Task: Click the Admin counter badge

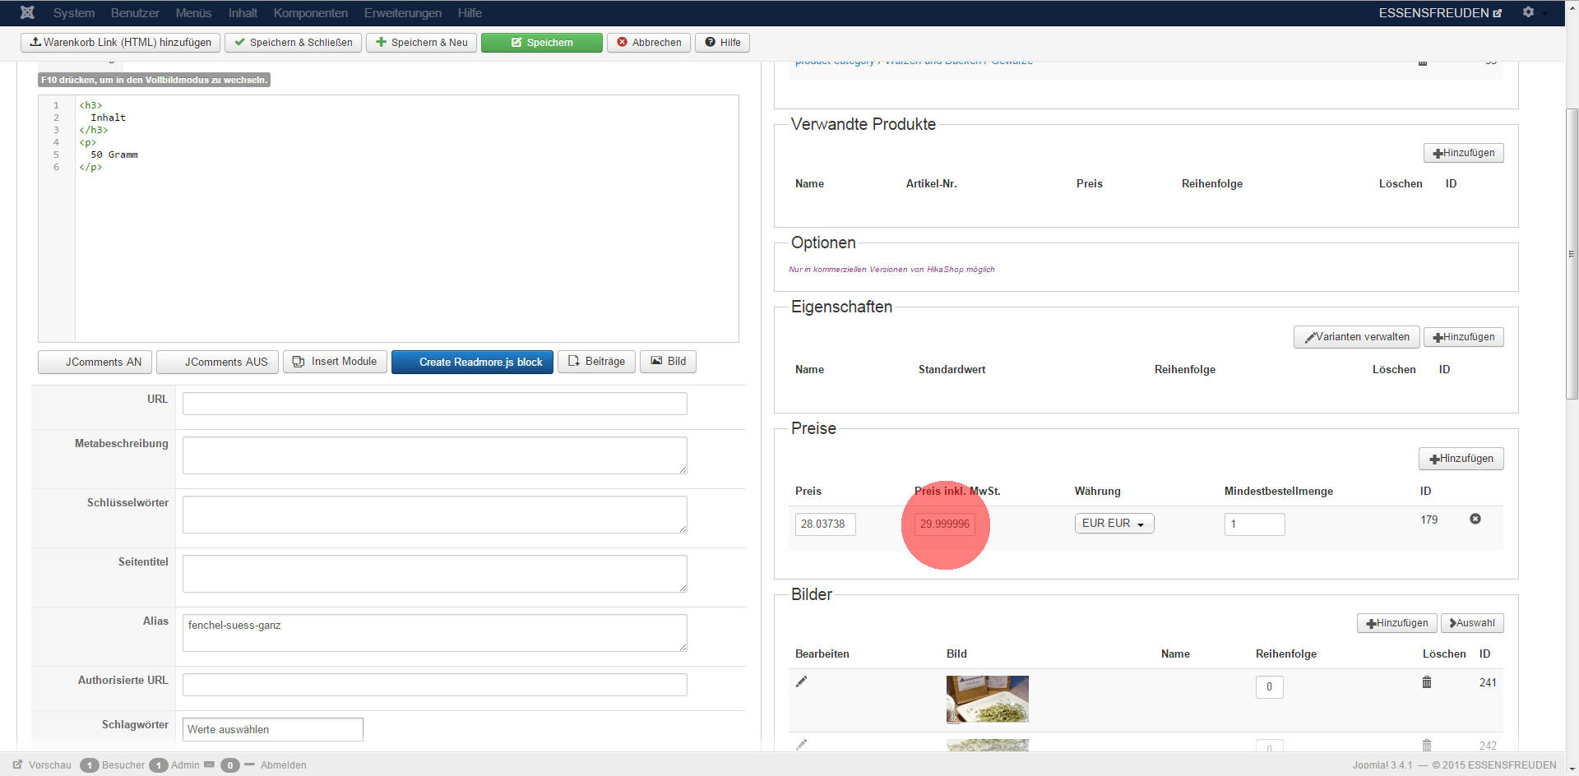Action: tap(158, 765)
